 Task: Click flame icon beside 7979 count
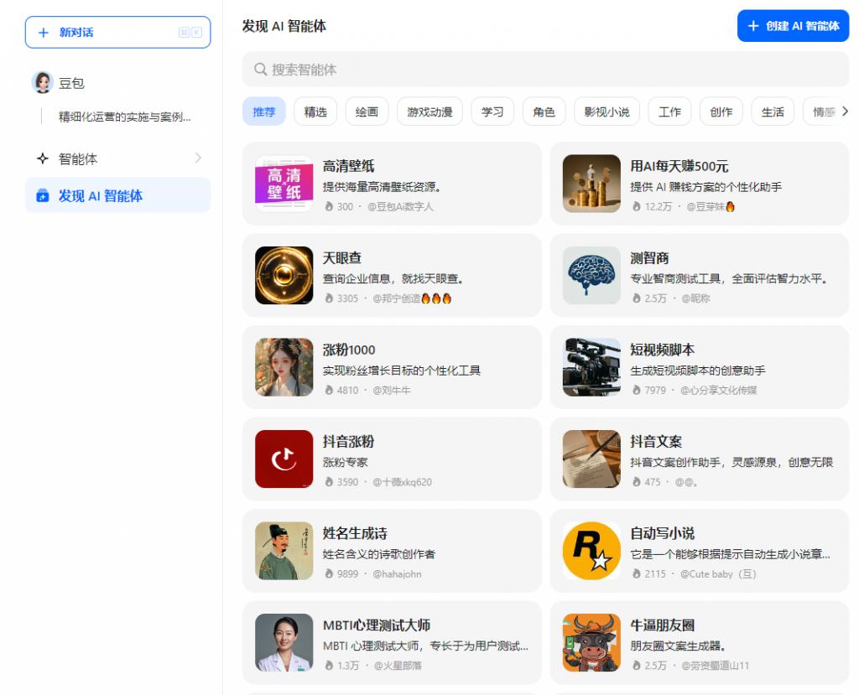(637, 390)
